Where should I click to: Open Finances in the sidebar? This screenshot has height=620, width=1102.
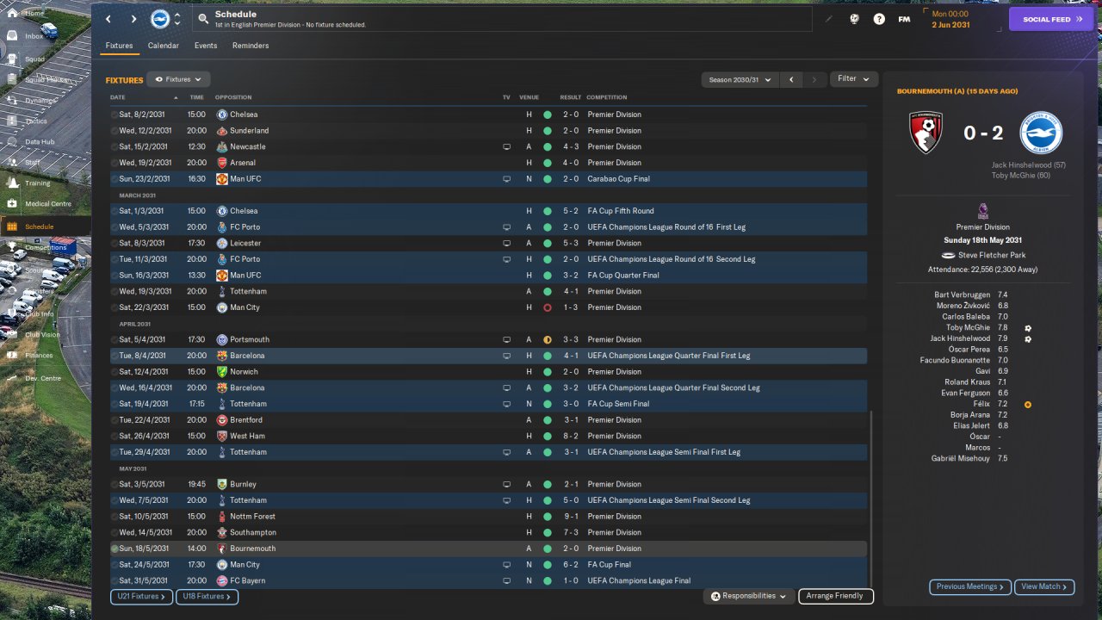click(39, 355)
